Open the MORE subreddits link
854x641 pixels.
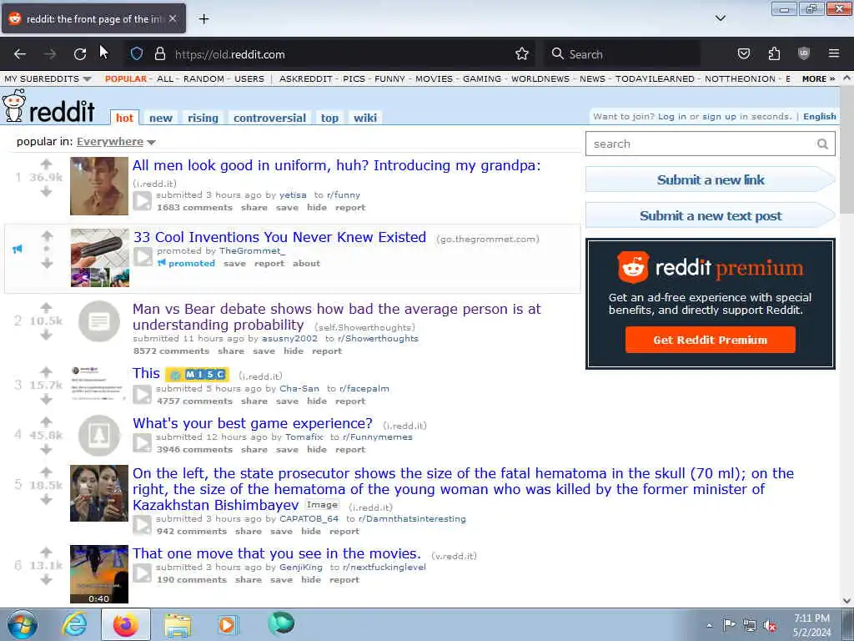[x=819, y=79]
